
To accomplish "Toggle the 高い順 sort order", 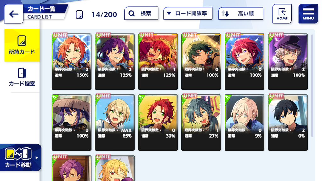I will tap(241, 14).
